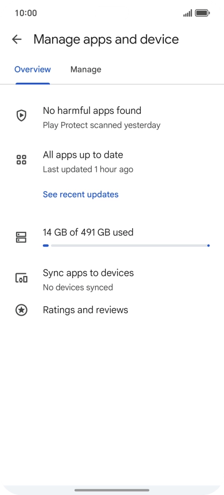Tap the apps grid icon

[21, 160]
